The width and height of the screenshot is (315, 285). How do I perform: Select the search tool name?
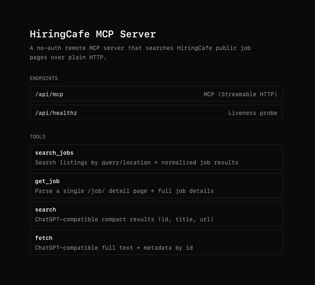tap(45, 209)
